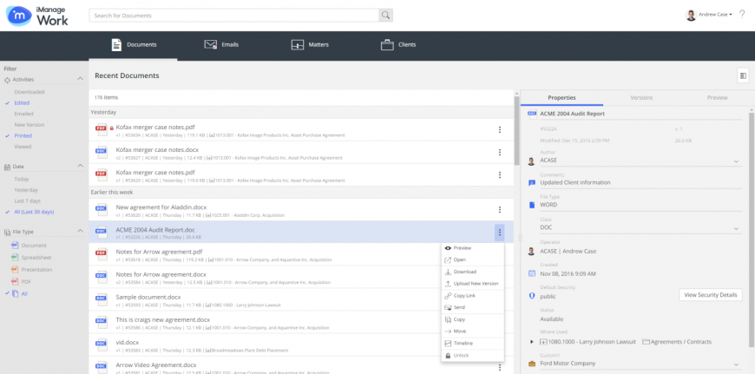Click DOC icon of Sample document.docx
755x374 pixels.
[x=102, y=300]
